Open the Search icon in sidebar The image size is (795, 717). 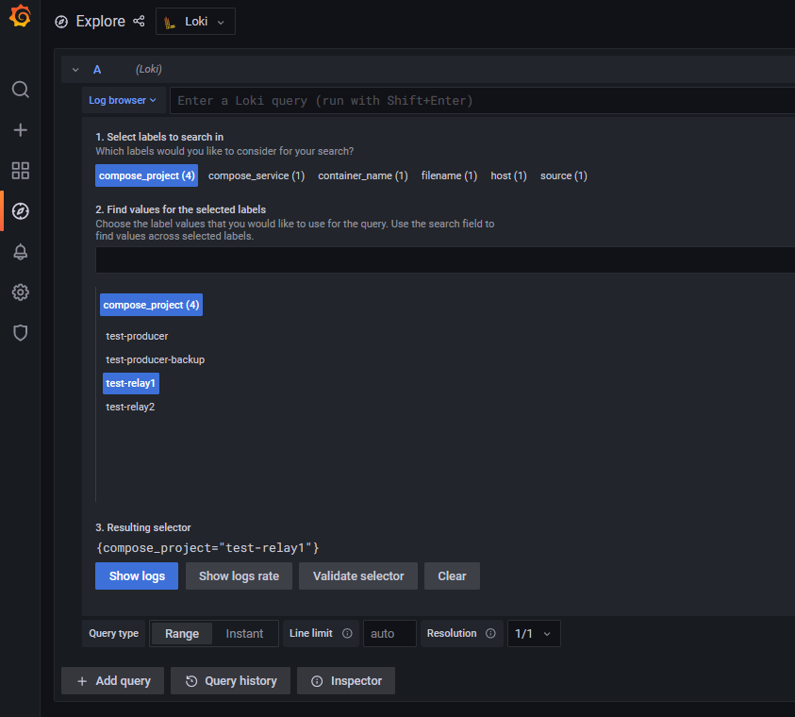[20, 90]
